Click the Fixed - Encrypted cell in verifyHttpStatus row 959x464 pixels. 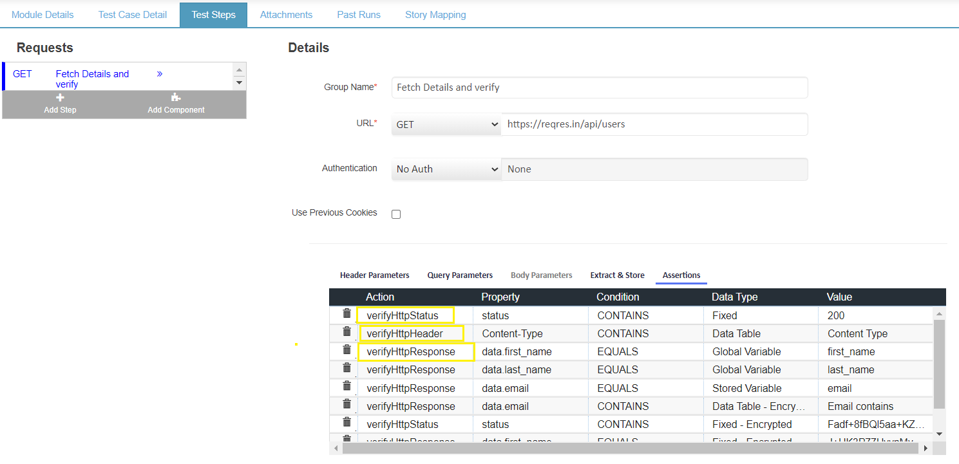point(761,424)
